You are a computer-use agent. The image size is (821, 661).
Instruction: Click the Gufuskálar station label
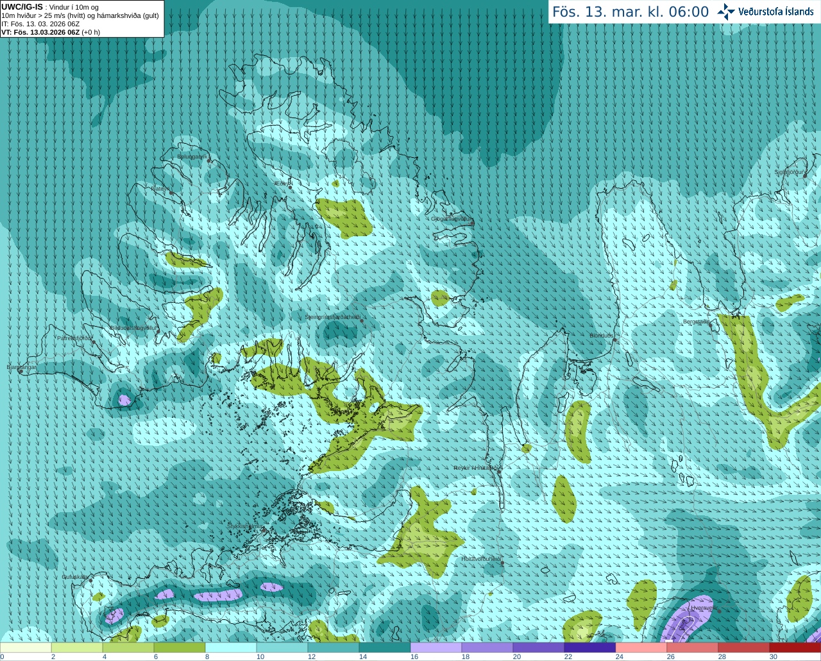point(75,577)
